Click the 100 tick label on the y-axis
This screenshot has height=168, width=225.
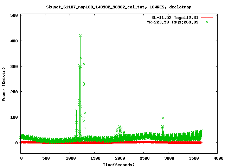point(14,117)
